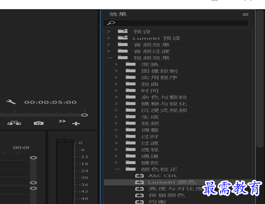Open the Effects panel hamburger menu
The width and height of the screenshot is (265, 204).
(245, 14)
